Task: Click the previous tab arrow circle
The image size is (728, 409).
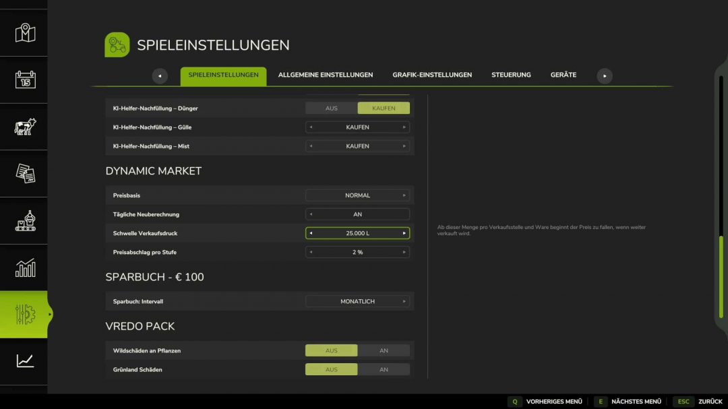Action: [x=160, y=75]
